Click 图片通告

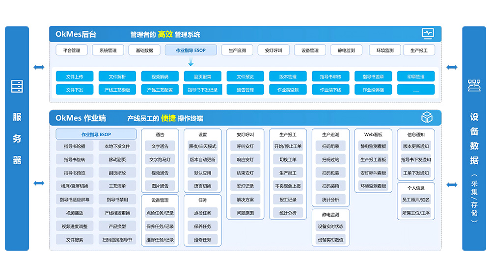tap(160, 186)
